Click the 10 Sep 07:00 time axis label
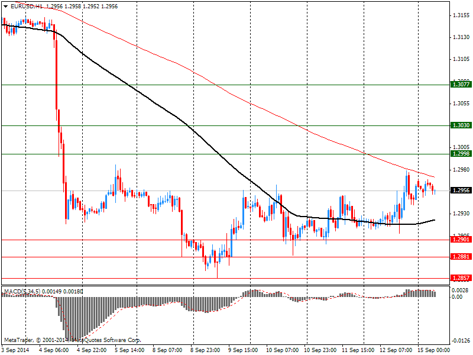Image resolution: width=473 pixels, height=355 pixels. click(283, 350)
